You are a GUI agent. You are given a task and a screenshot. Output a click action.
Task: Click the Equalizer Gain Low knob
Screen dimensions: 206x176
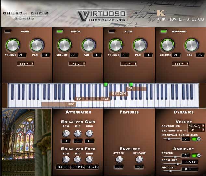tap(66, 134)
